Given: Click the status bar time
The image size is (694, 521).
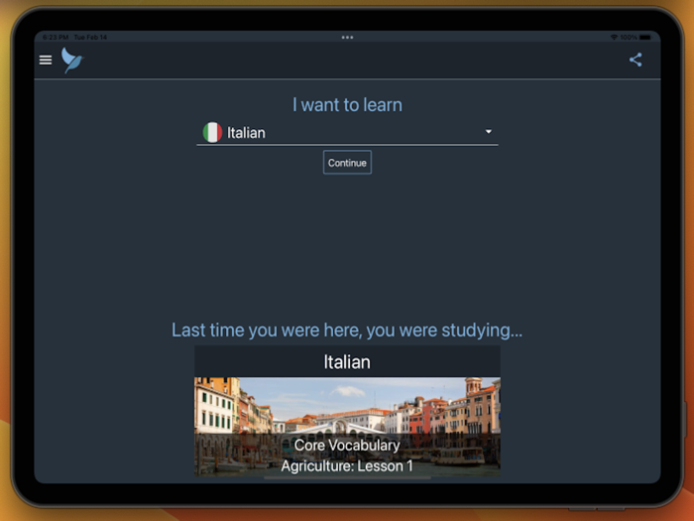Looking at the screenshot, I should pos(56,38).
